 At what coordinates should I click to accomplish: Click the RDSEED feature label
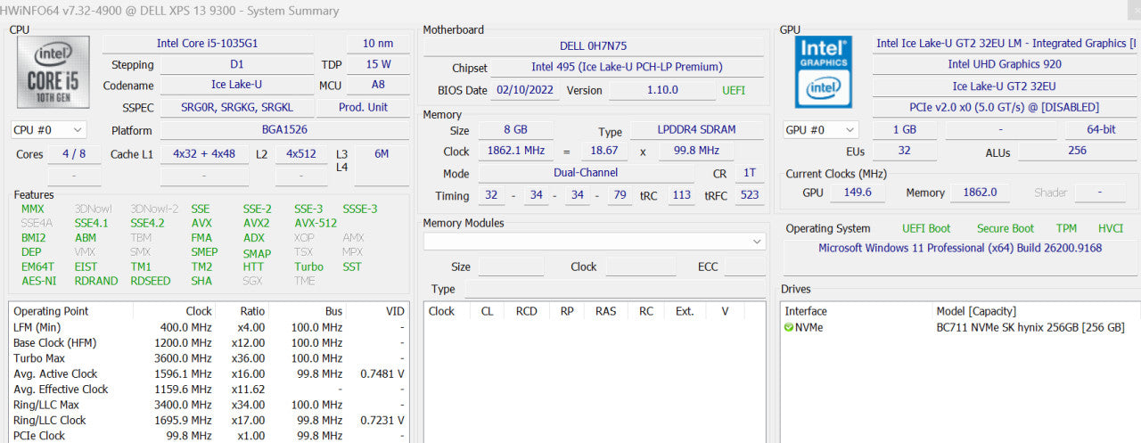150,281
